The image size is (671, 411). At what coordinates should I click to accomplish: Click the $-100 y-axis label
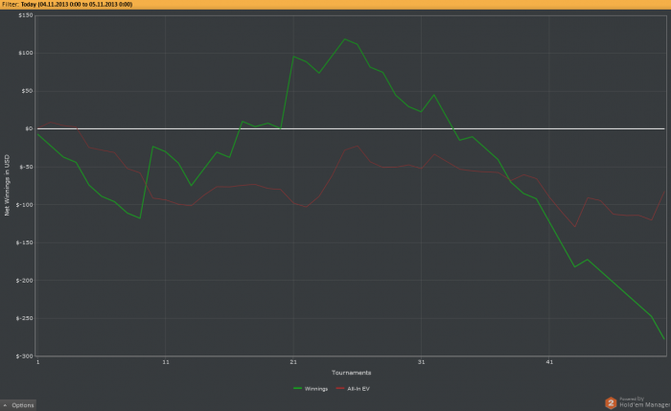click(24, 205)
